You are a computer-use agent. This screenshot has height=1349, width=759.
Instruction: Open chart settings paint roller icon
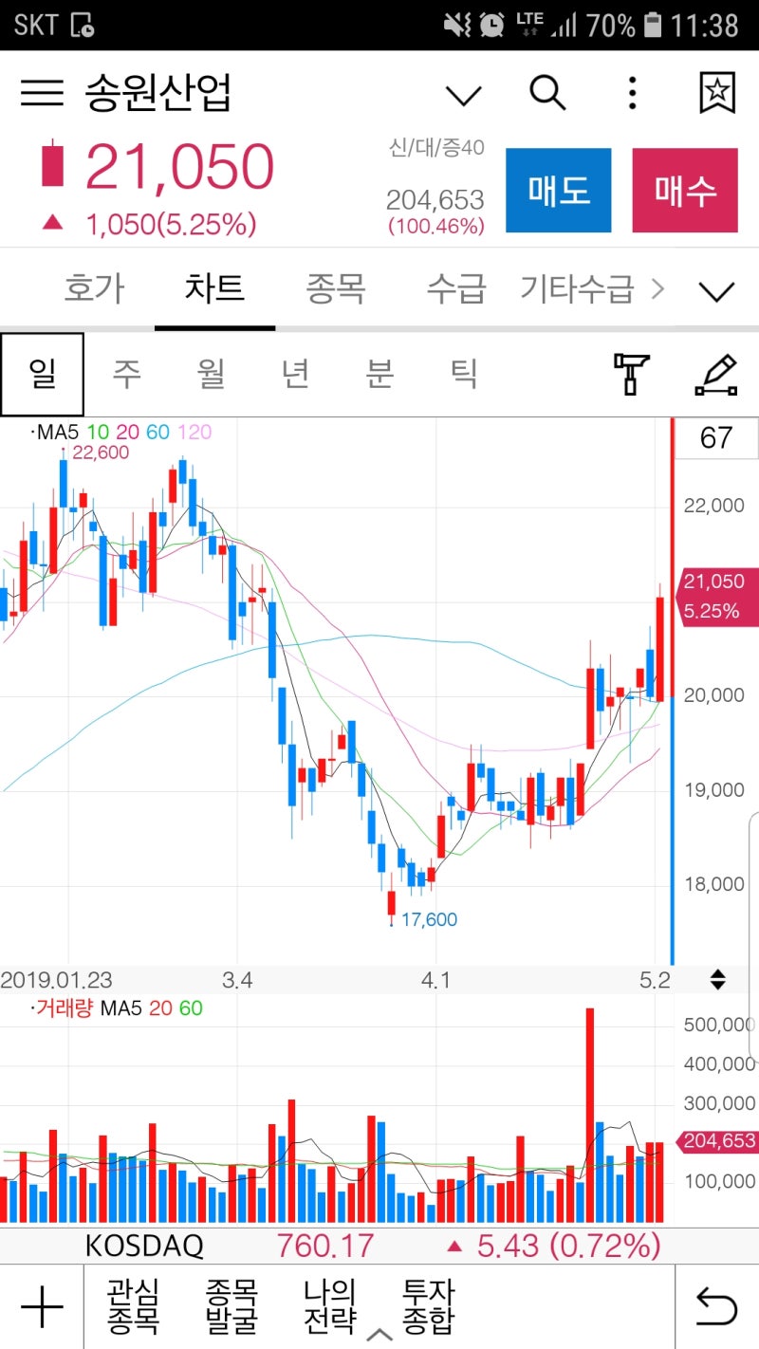click(632, 374)
